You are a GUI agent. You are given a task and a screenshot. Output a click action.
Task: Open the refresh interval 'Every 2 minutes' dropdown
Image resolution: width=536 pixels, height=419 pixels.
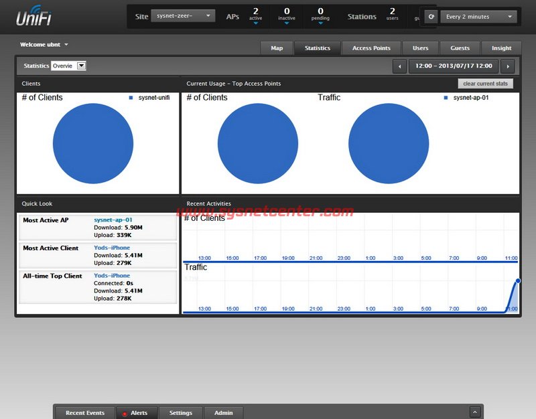pos(478,17)
